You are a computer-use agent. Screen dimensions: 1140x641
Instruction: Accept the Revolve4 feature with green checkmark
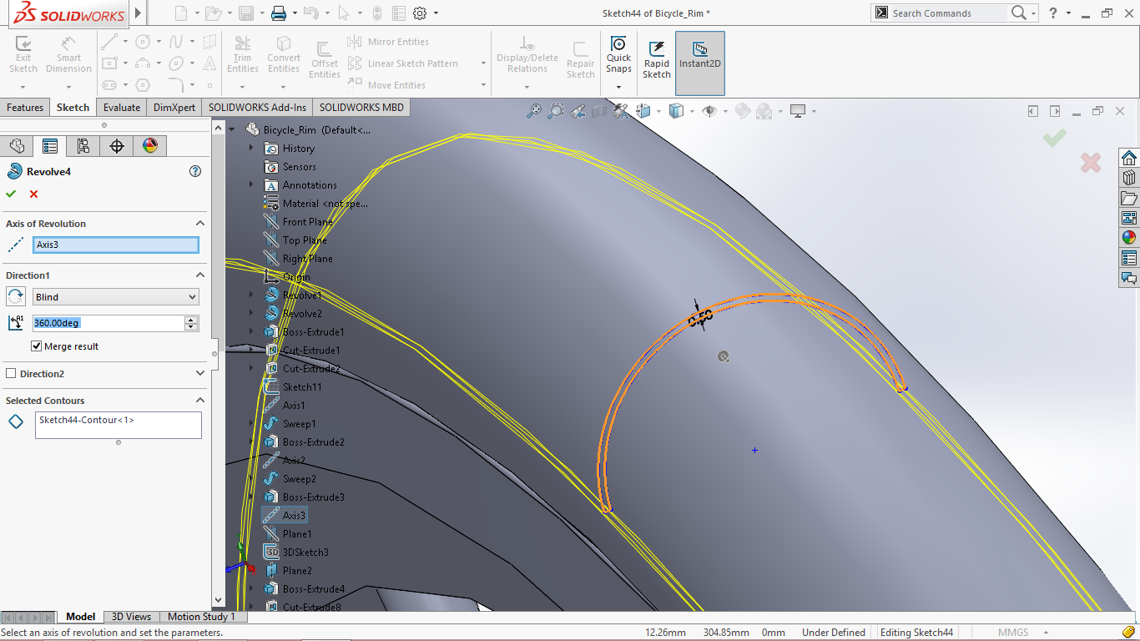11,194
